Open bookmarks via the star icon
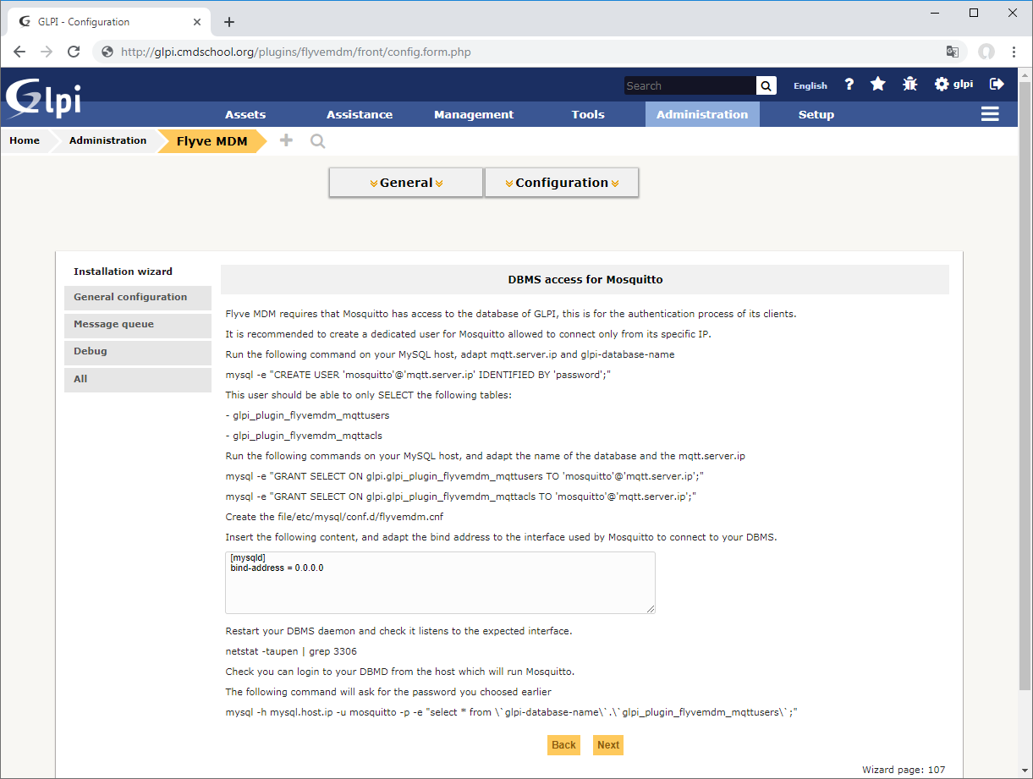 click(x=878, y=85)
